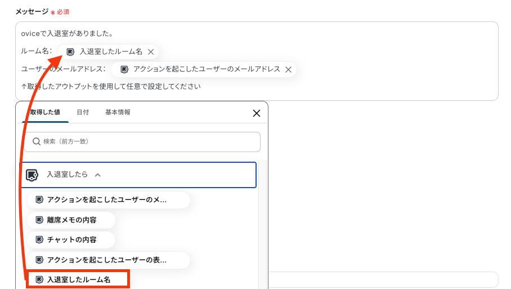Click the icon on アクションを起こしたユーザーのメ... option
This screenshot has width=511, height=289.
click(39, 199)
